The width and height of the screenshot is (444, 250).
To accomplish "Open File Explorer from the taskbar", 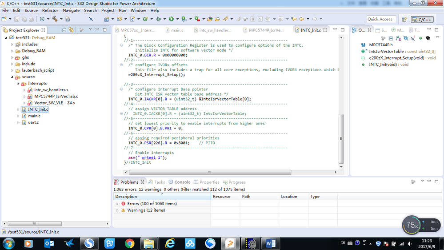I will (x=149, y=243).
